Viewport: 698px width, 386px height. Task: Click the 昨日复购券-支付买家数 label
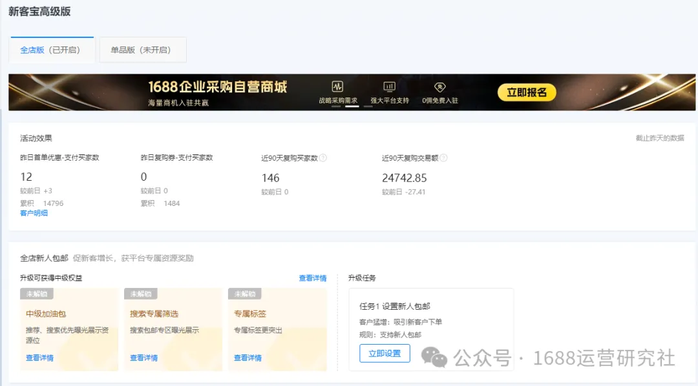(176, 157)
